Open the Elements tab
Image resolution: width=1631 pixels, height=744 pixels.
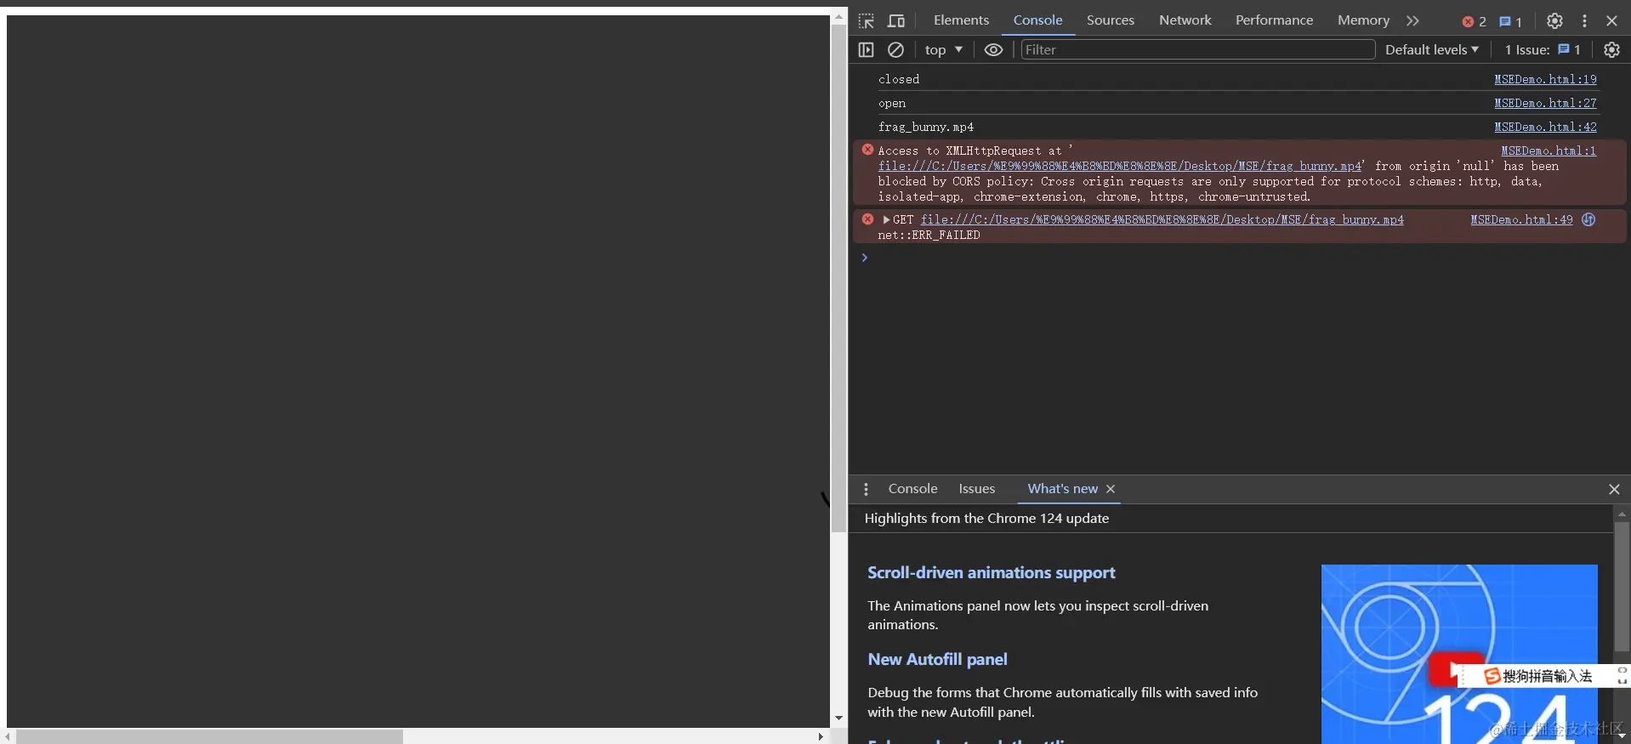tap(961, 20)
